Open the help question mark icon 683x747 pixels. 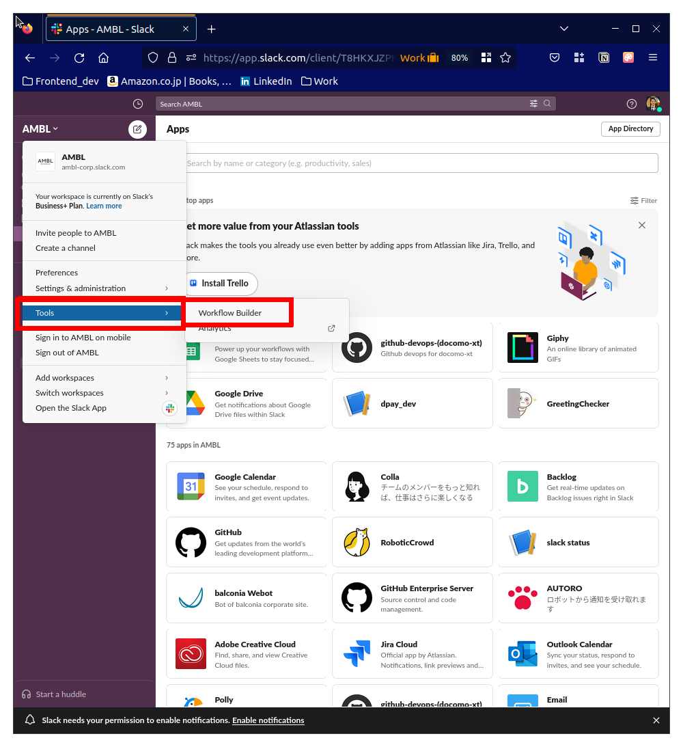[x=632, y=104]
